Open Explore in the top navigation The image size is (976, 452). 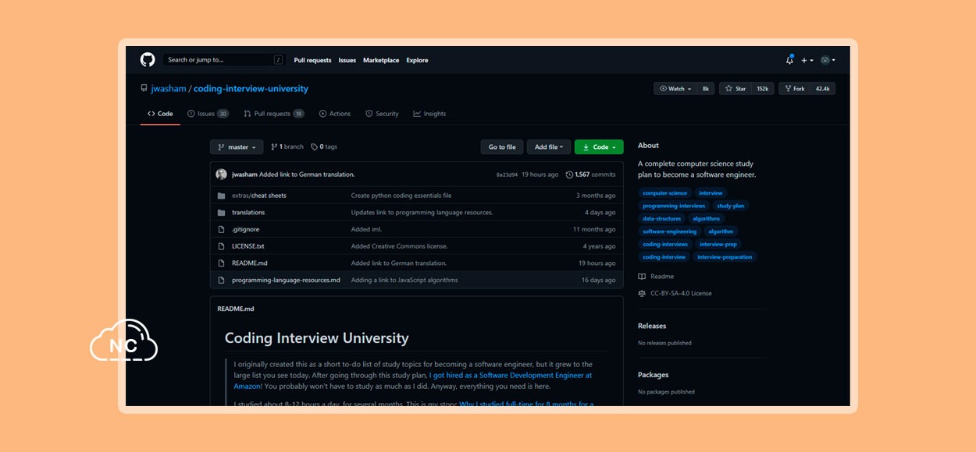tap(417, 60)
